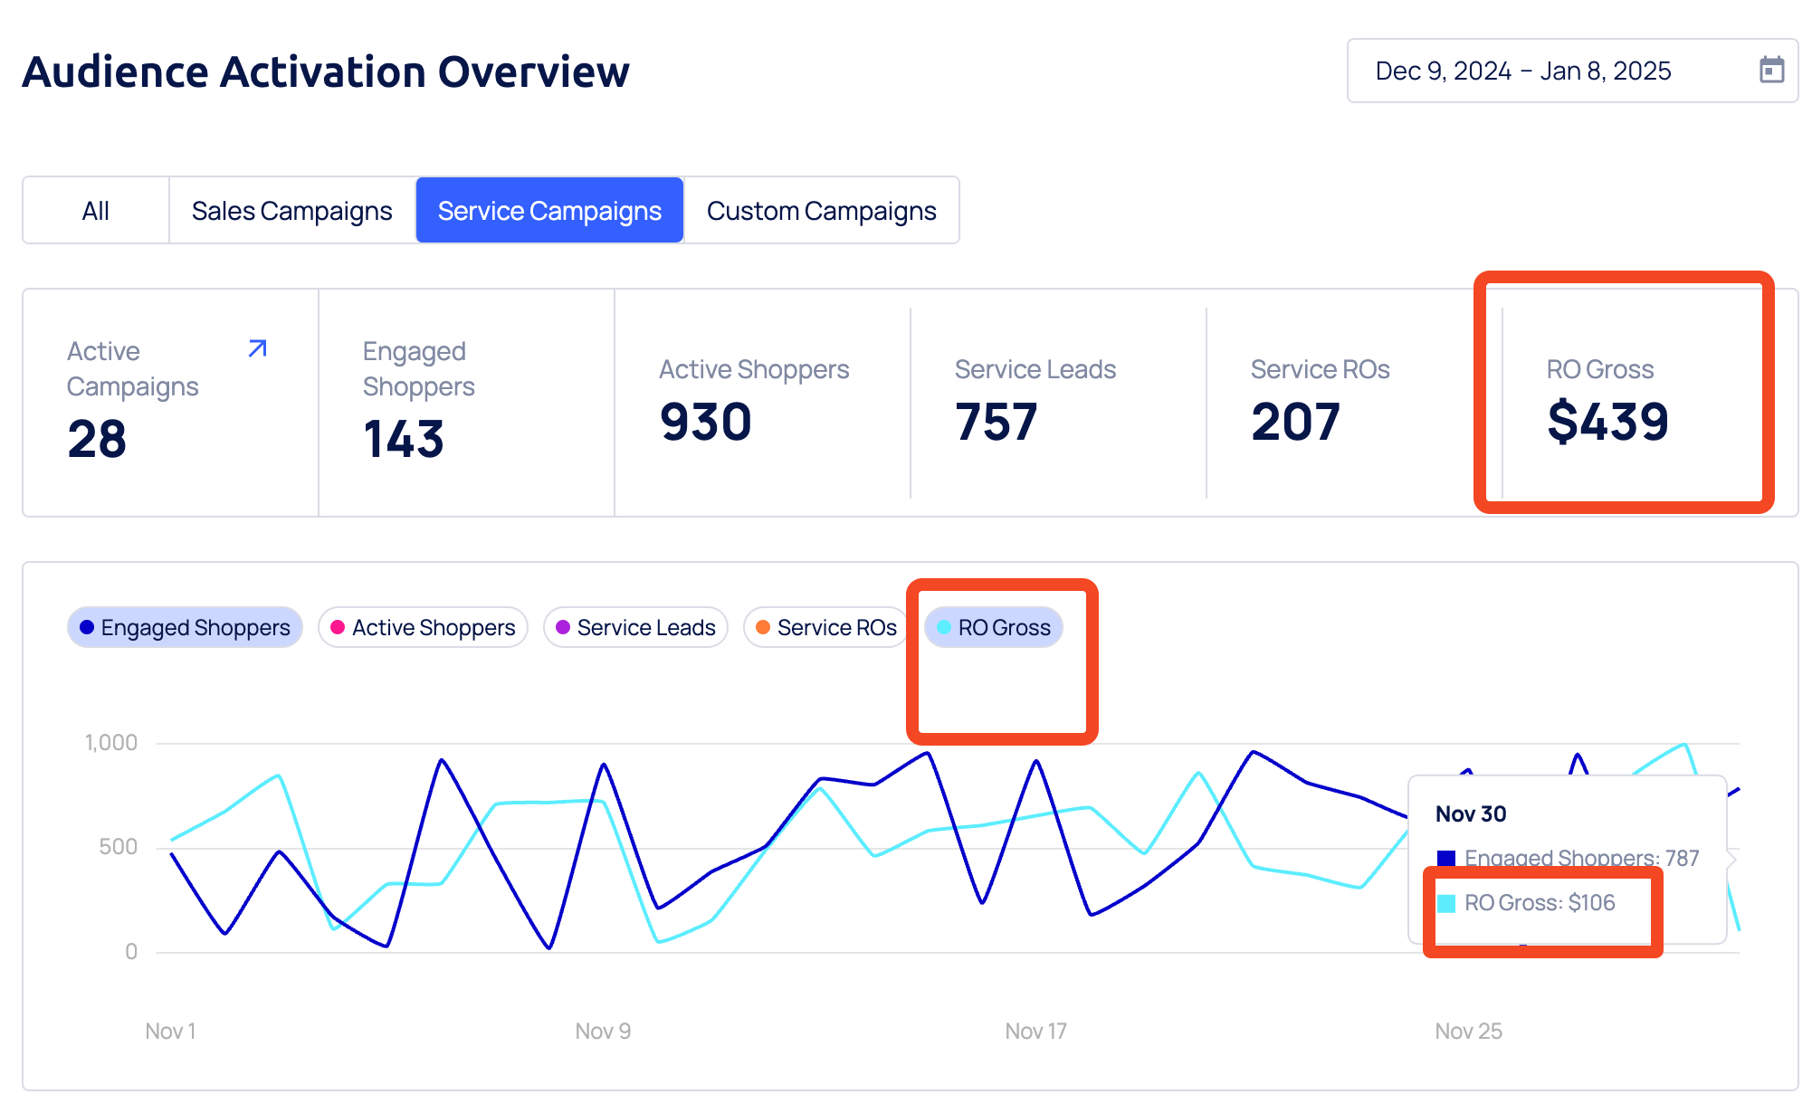Select the Custom Campaigns tab
Image resolution: width=1812 pixels, height=1113 pixels.
(x=821, y=211)
